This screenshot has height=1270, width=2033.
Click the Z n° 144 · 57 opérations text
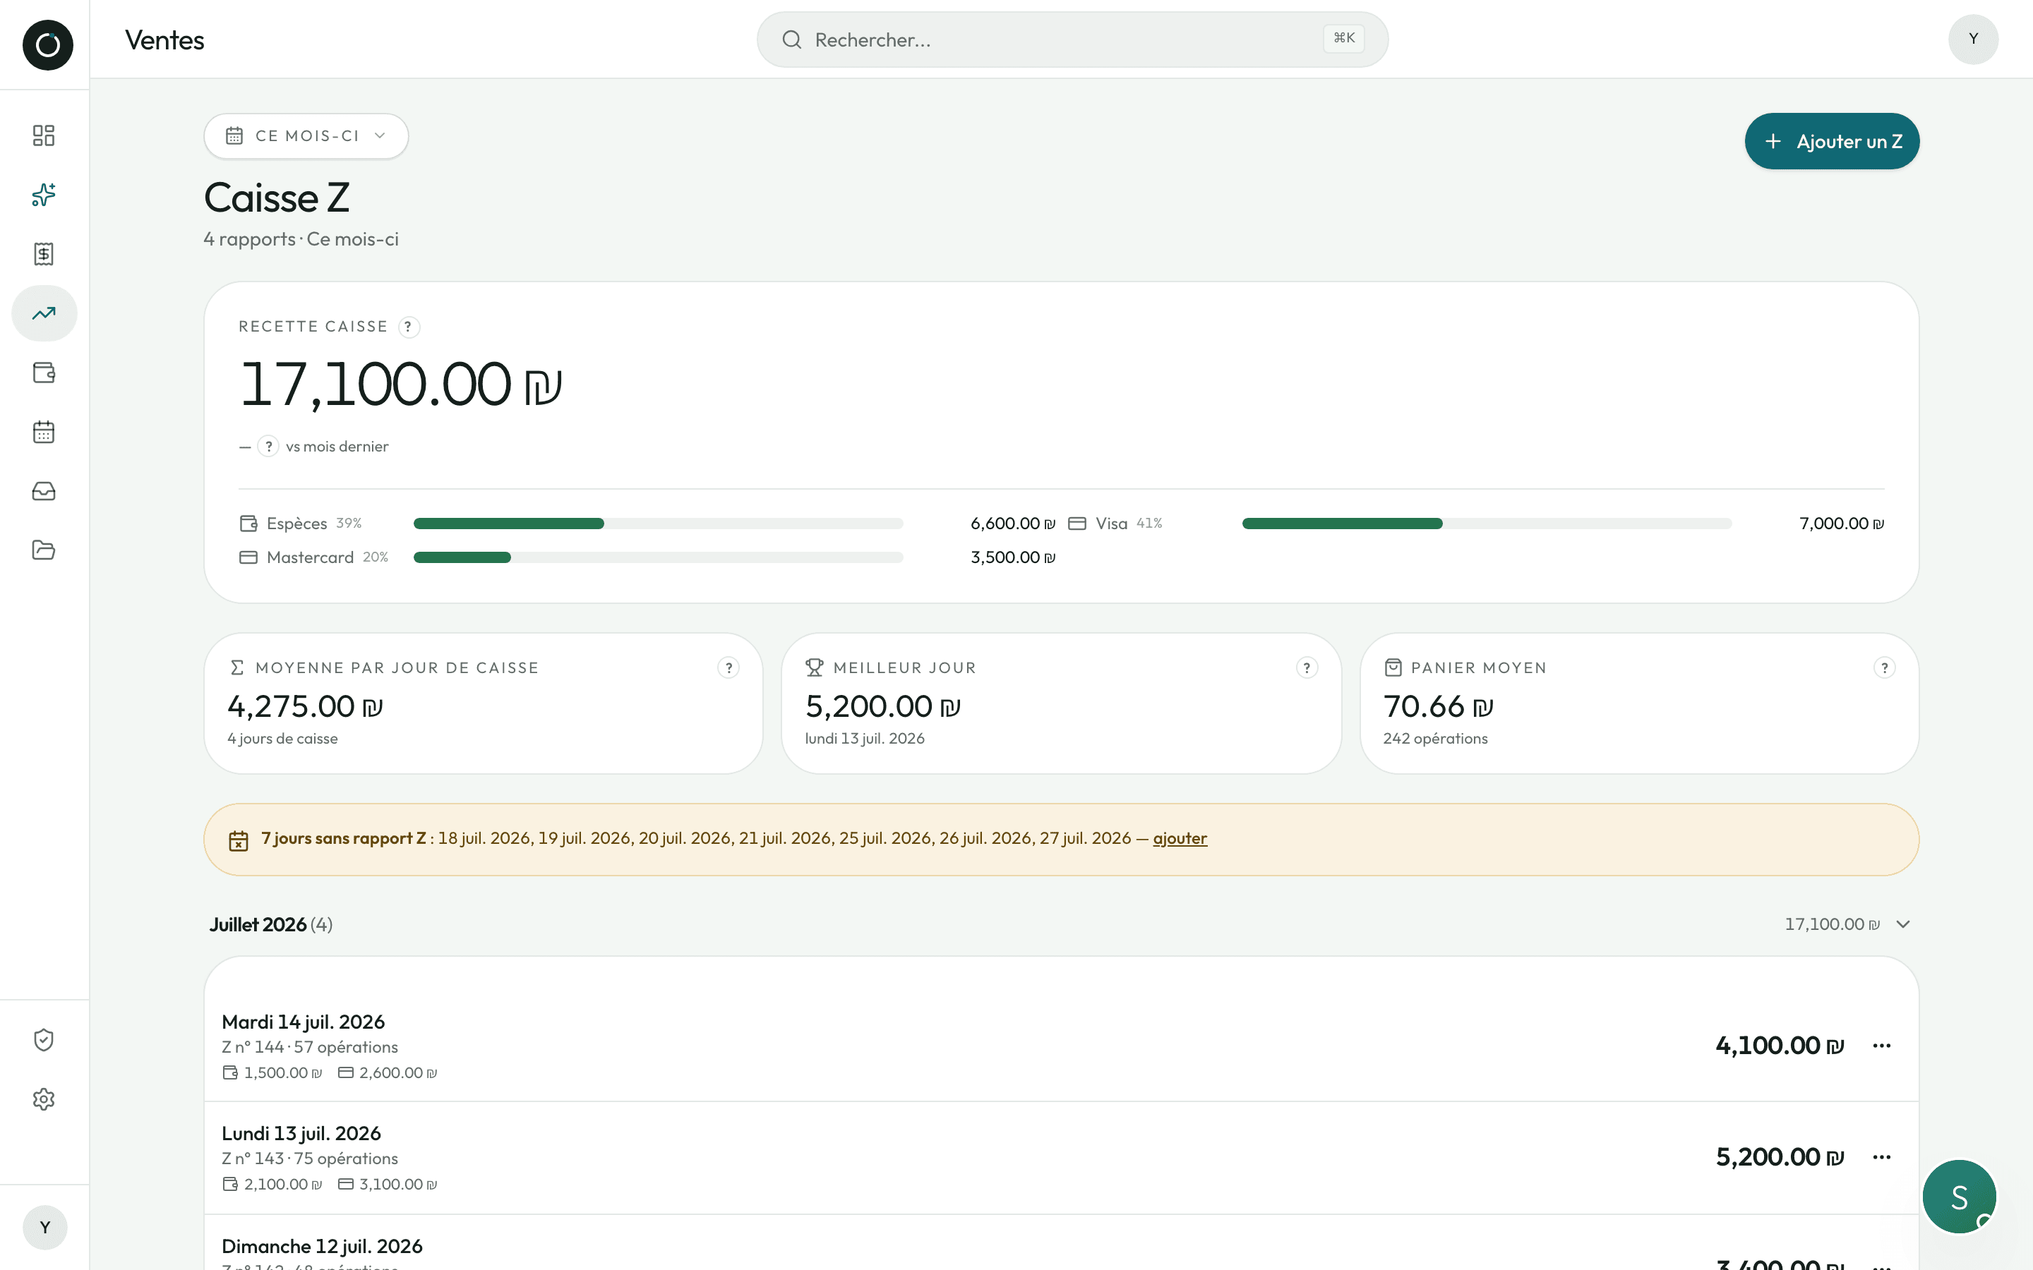click(310, 1048)
